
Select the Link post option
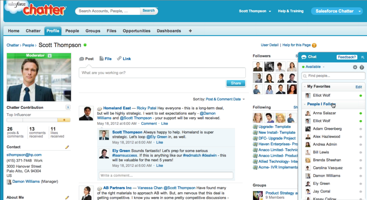[124, 59]
